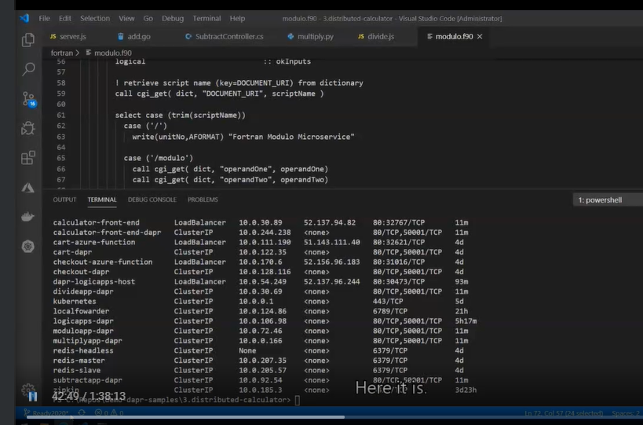Screen dimensions: 643x425
Task: Open the Edit menu
Action: coord(65,18)
